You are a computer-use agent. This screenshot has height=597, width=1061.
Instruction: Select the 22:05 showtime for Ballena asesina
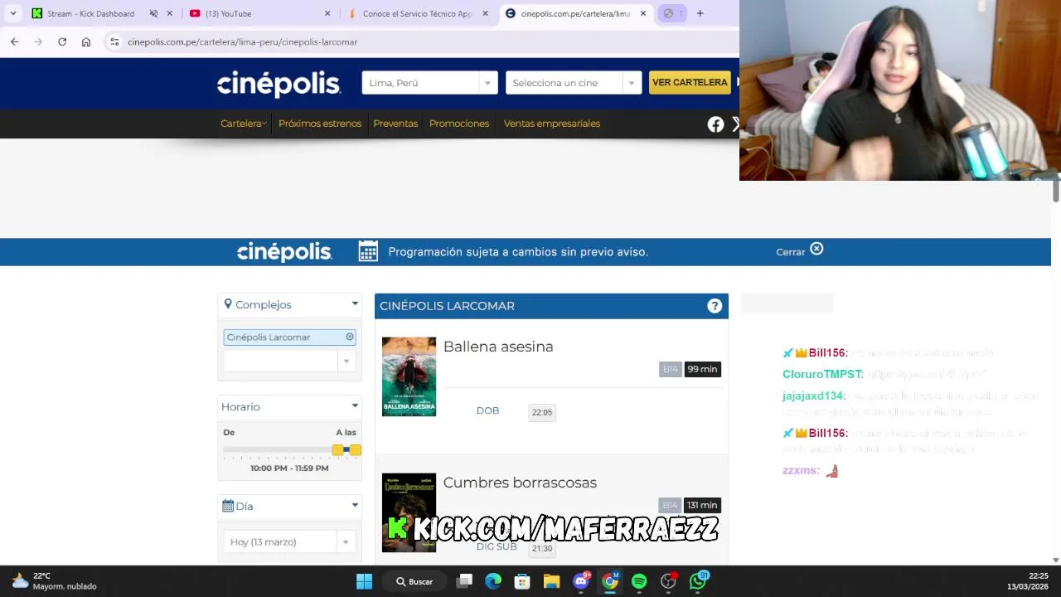[x=542, y=412]
